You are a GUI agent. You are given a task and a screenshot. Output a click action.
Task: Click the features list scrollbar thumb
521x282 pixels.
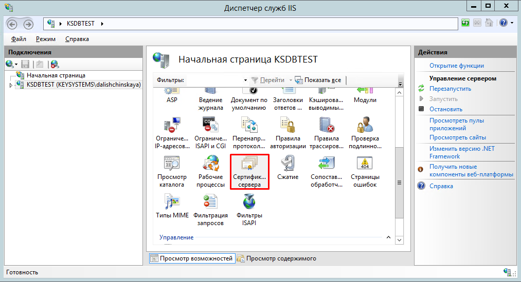coord(400,183)
